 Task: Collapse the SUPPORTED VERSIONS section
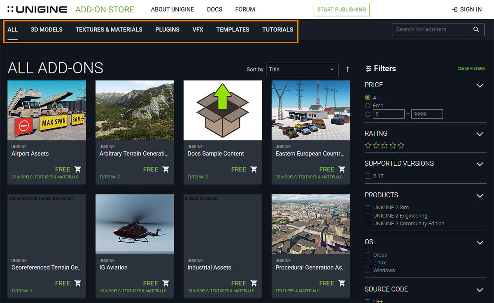[480, 164]
